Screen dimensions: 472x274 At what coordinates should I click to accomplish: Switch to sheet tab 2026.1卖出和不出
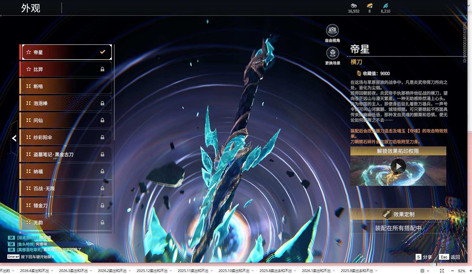pos(316,271)
